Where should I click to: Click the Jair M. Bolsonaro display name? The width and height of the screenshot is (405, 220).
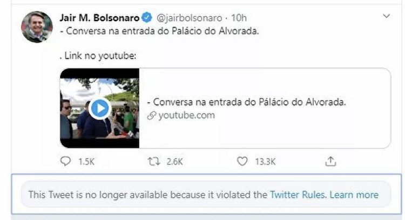coord(99,18)
